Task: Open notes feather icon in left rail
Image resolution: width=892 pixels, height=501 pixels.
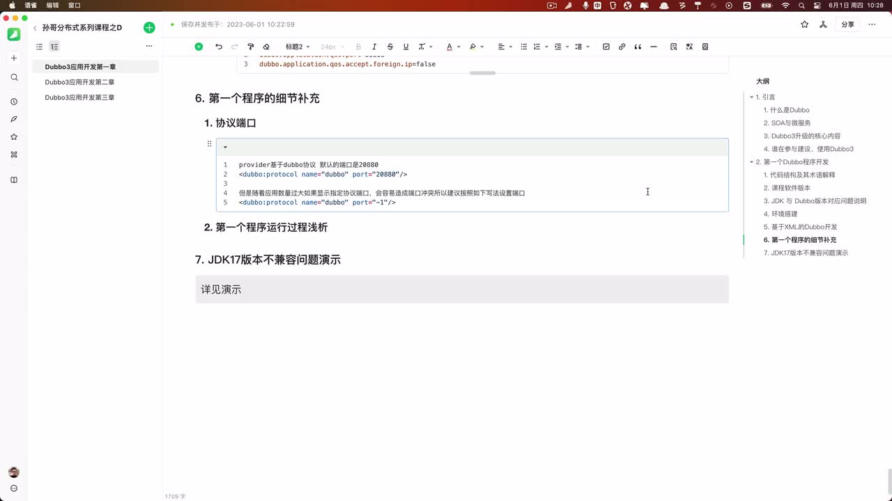Action: (x=14, y=119)
